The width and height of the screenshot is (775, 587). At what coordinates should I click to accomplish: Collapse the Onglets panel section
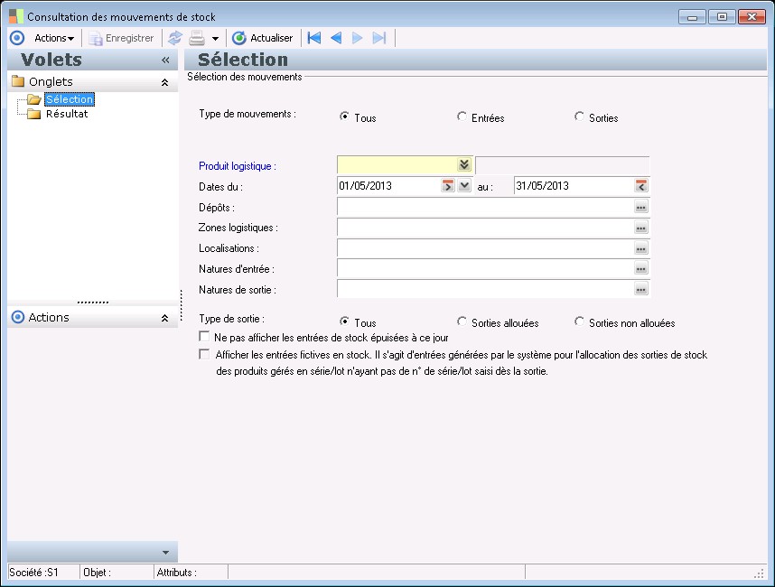point(164,82)
